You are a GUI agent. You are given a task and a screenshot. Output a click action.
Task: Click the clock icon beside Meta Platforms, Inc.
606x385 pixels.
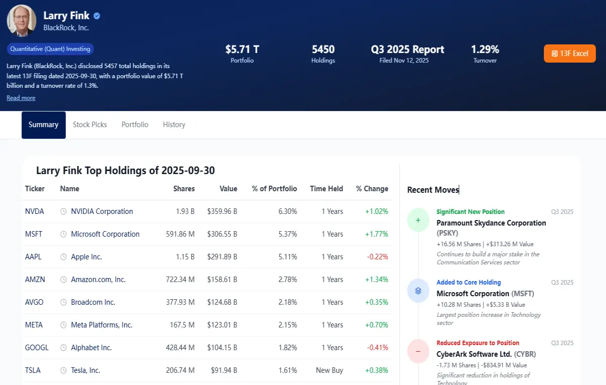(64, 325)
